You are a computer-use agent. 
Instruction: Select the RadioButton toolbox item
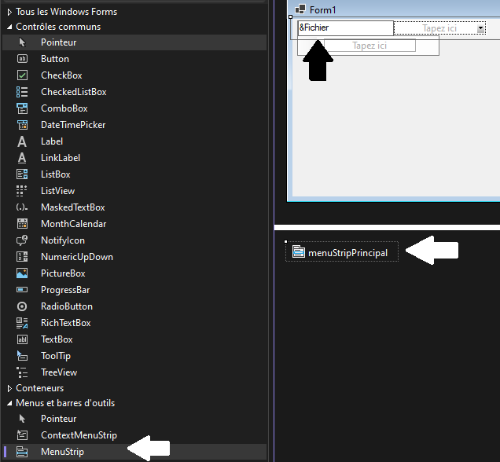coord(66,306)
